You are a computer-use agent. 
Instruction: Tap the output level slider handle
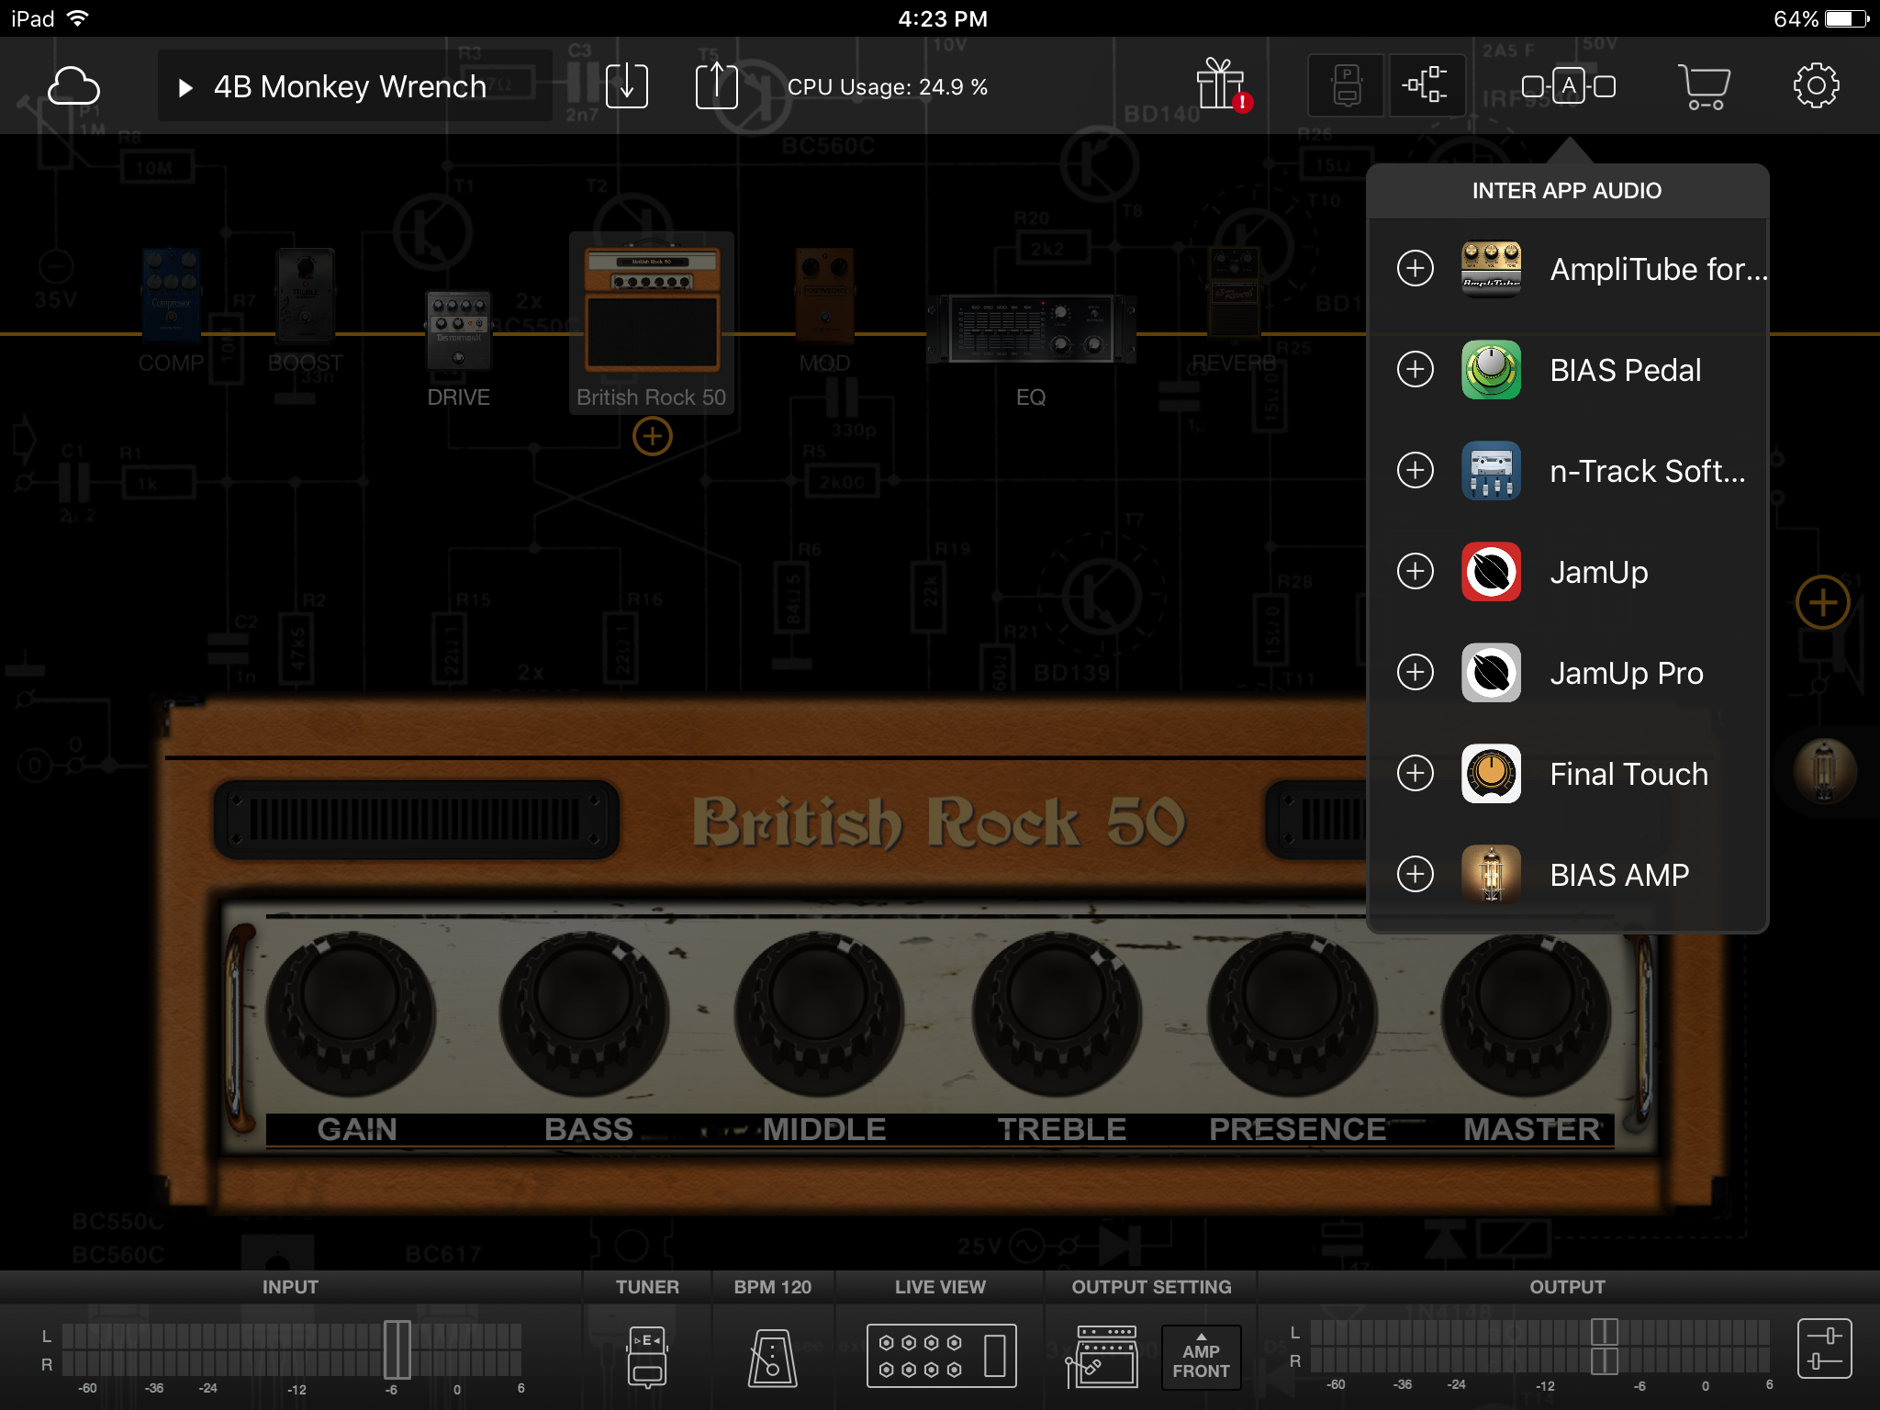tap(1604, 1347)
